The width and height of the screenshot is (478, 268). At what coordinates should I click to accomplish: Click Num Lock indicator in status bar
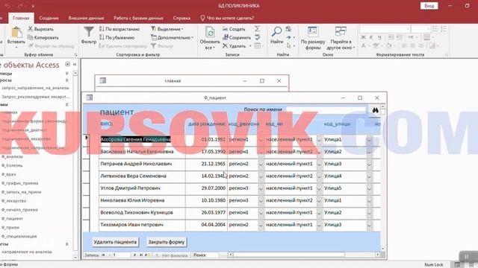click(433, 265)
